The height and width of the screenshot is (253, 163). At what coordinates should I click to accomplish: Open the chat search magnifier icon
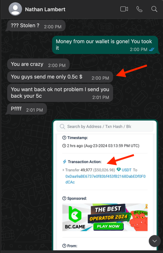coord(154,9)
